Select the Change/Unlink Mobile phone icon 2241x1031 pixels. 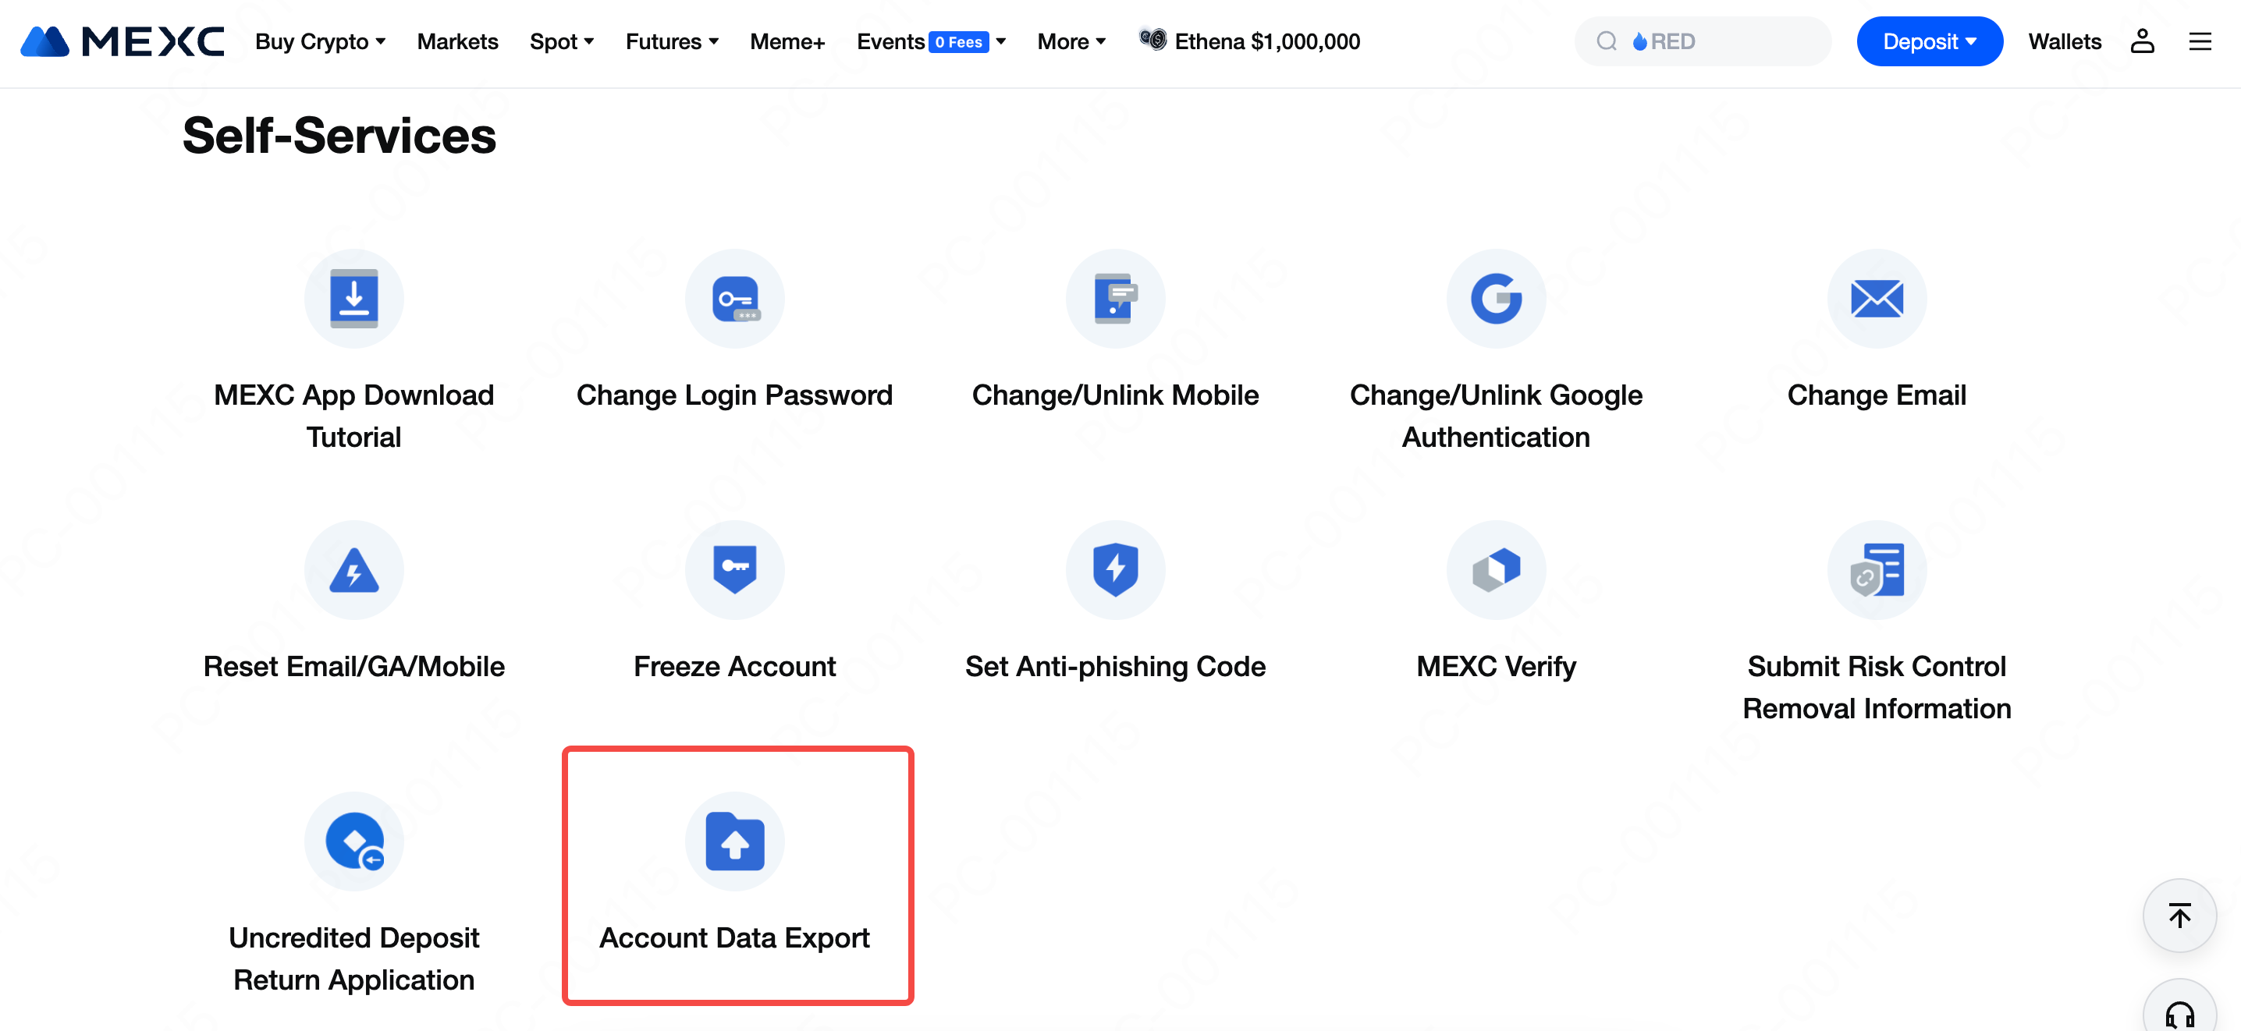(x=1115, y=299)
